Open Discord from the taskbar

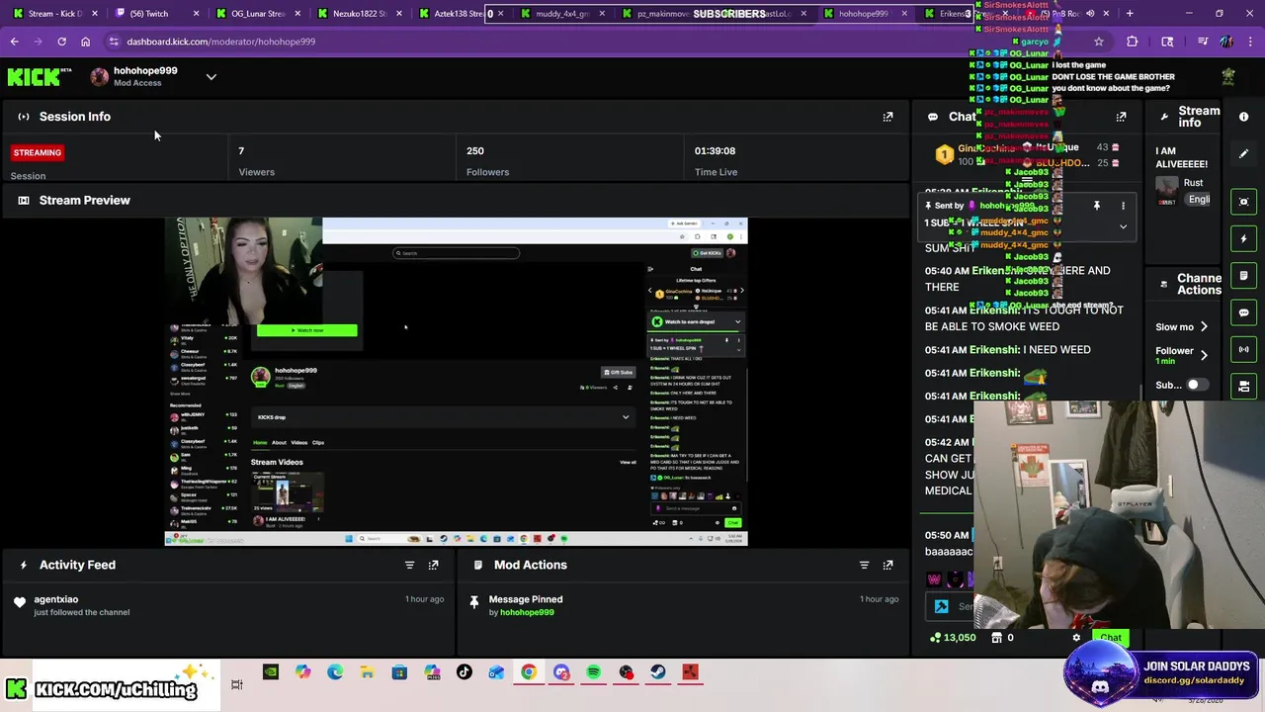pos(561,672)
